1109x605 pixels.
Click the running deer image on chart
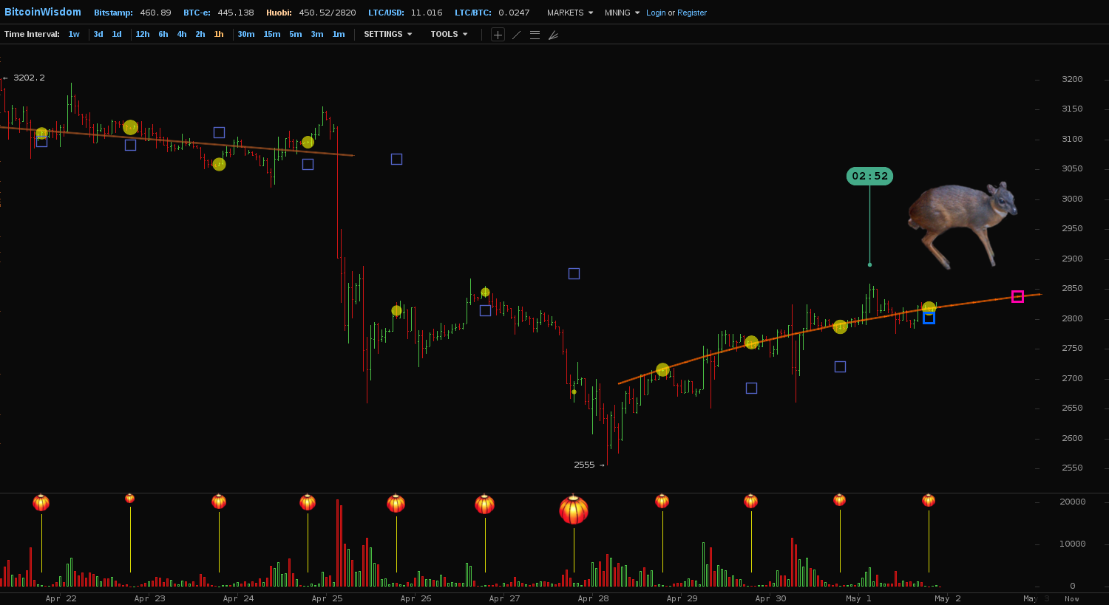962,220
